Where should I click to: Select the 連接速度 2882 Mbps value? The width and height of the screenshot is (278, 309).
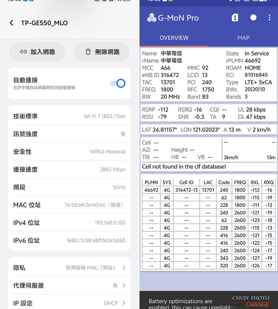[x=113, y=169]
